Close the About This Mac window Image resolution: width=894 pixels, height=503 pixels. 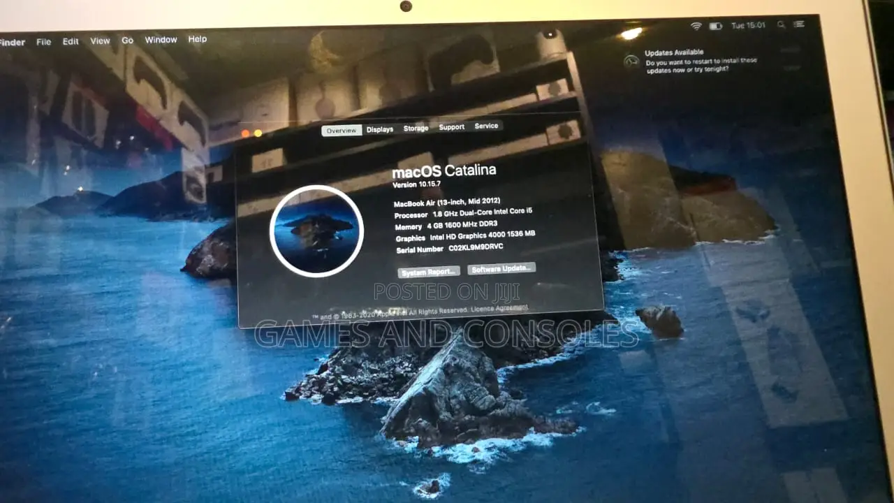click(245, 133)
